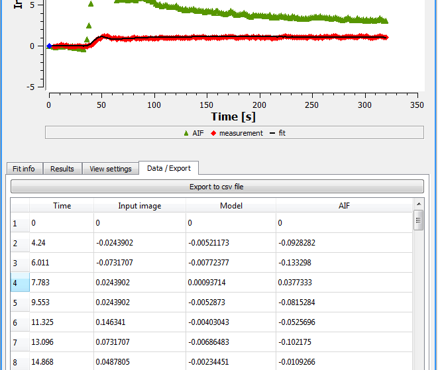Screen dimensions: 438x370
Task: Click the black fit line legend icon
Action: 272,134
